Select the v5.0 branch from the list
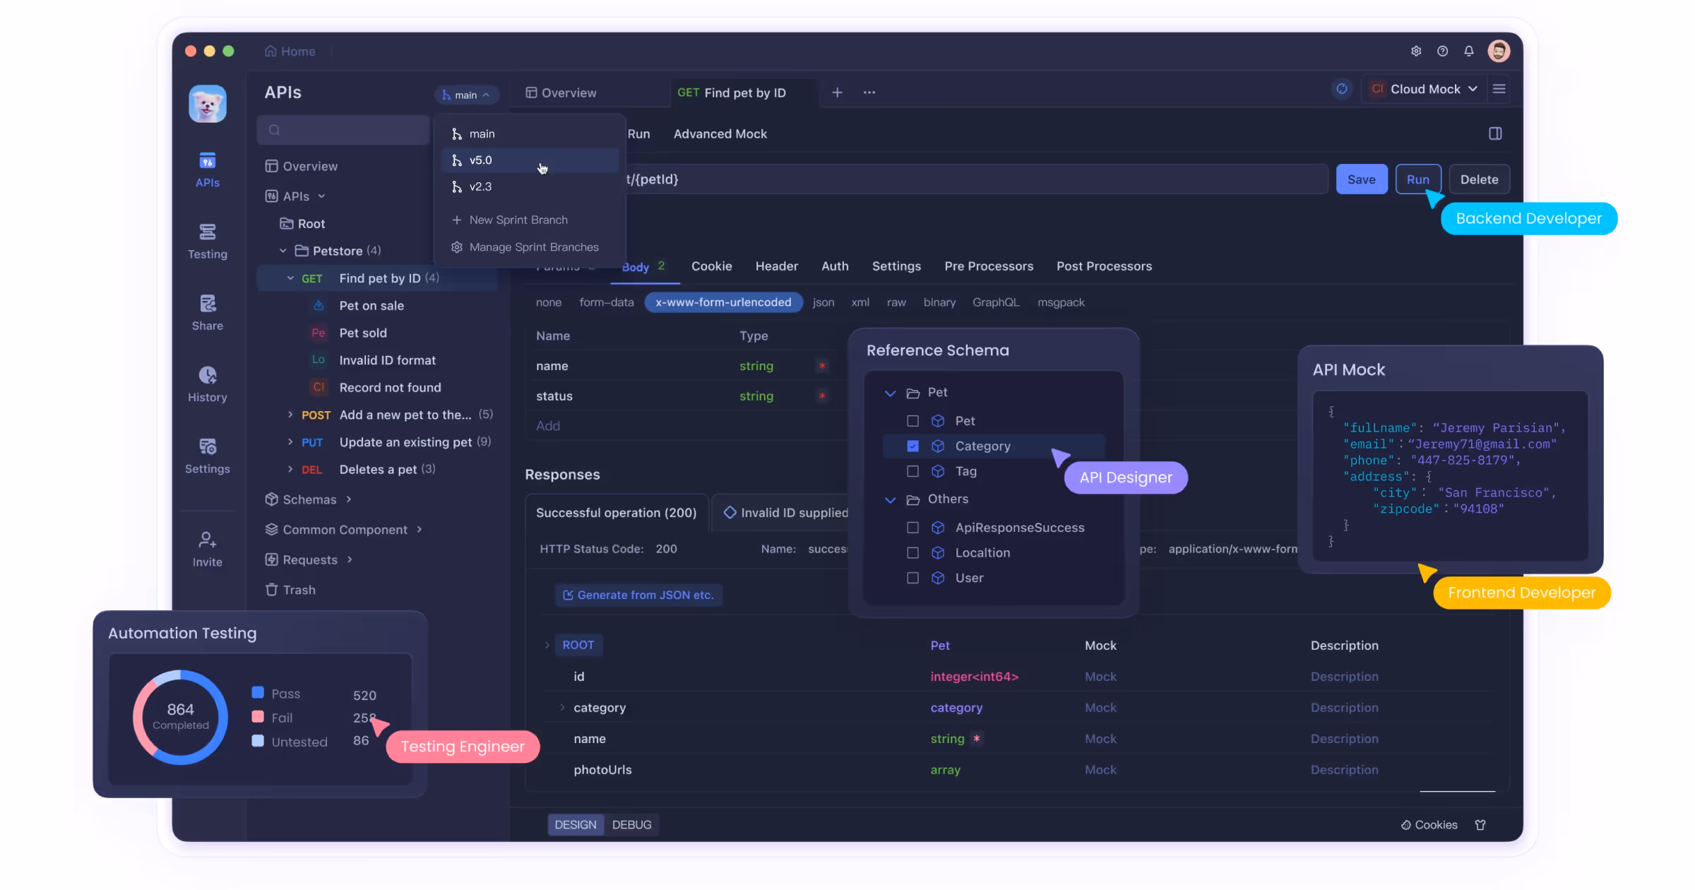The image size is (1695, 890). (481, 160)
